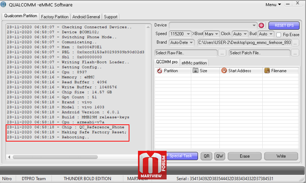This screenshot has height=183, width=306.
Task: Click the 'Gpt Count : 51' log line
Action: [x=52, y=97]
